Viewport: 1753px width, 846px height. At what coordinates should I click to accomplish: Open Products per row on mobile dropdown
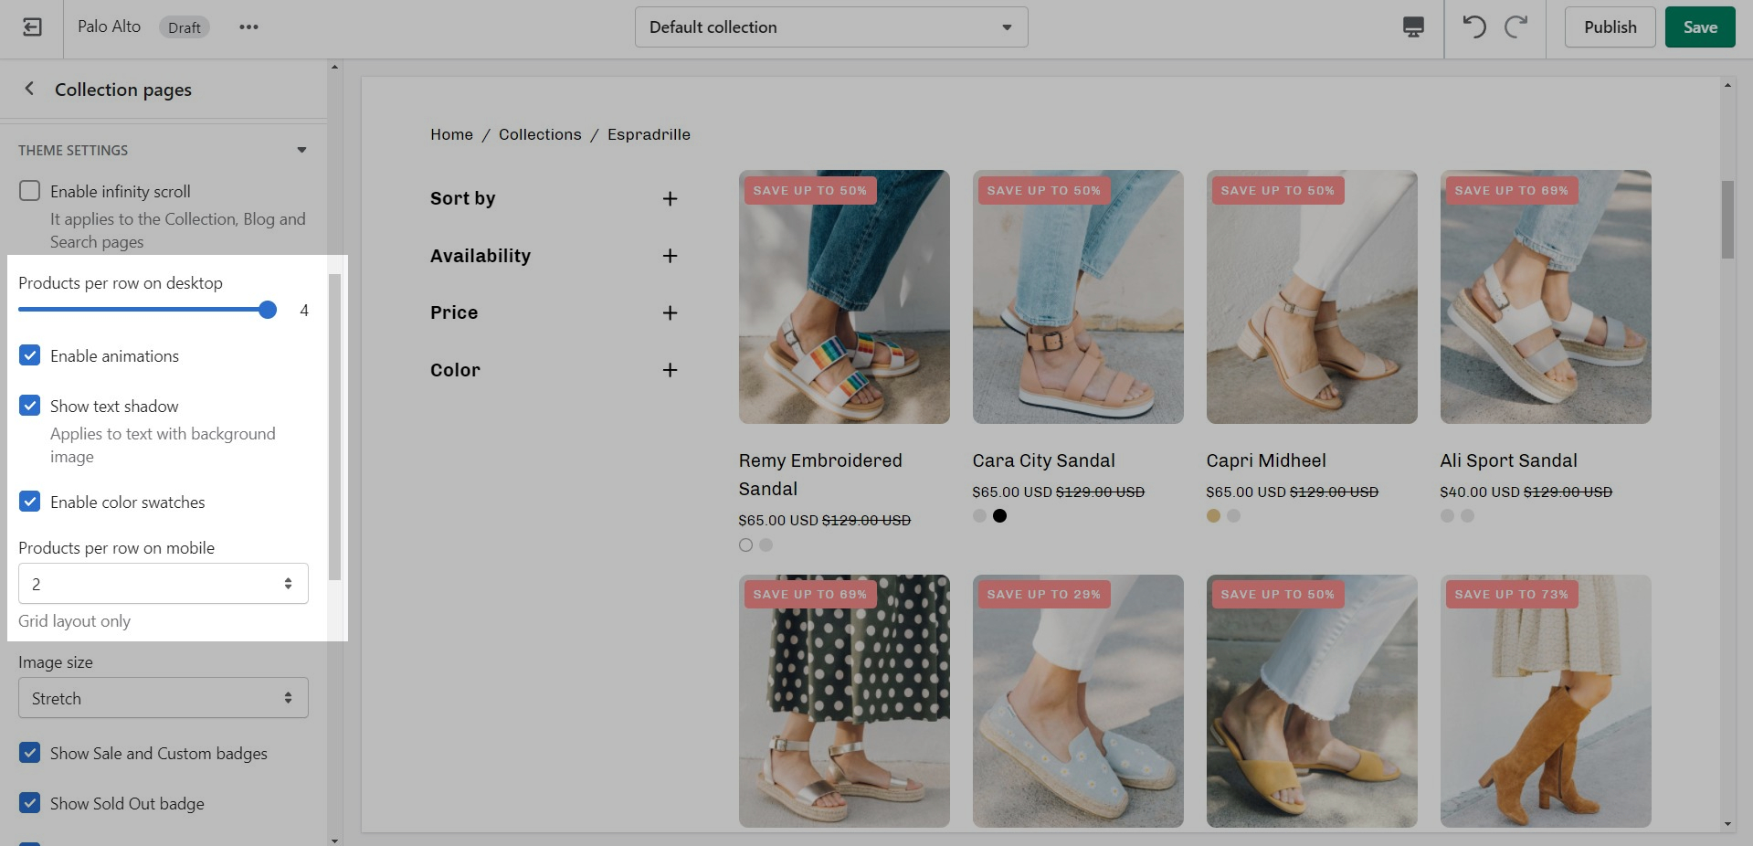coord(164,584)
